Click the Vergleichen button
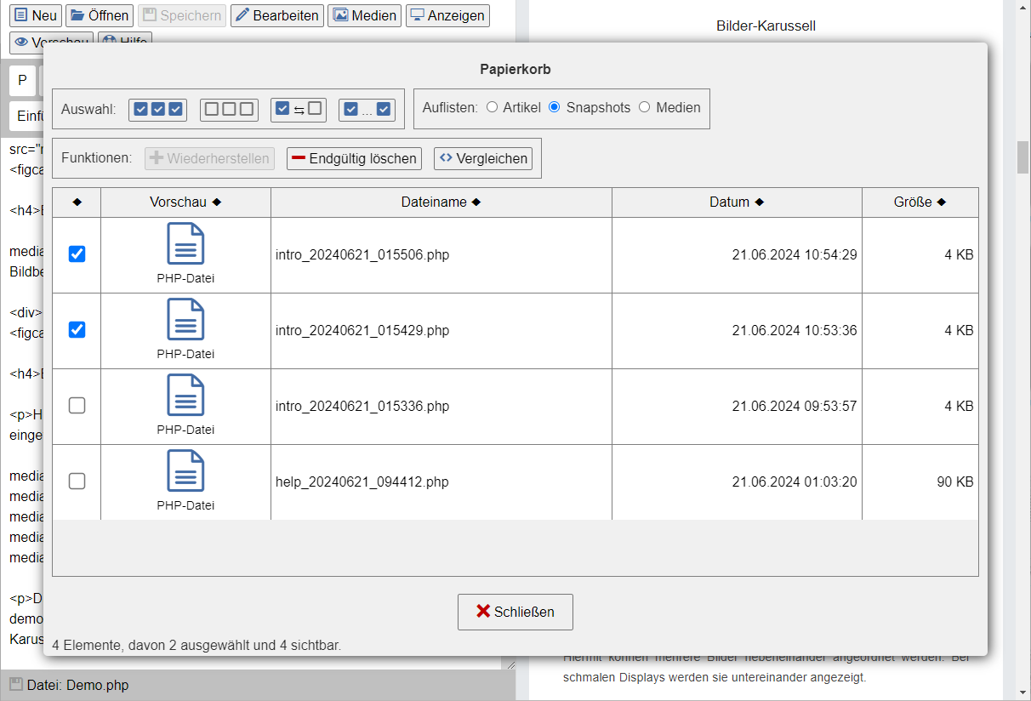This screenshot has height=701, width=1031. click(483, 158)
